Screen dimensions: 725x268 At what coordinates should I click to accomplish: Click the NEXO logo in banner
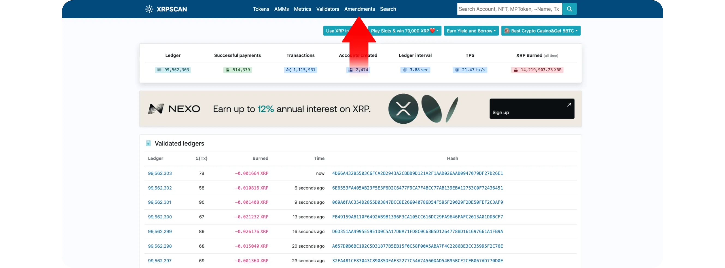pos(174,109)
